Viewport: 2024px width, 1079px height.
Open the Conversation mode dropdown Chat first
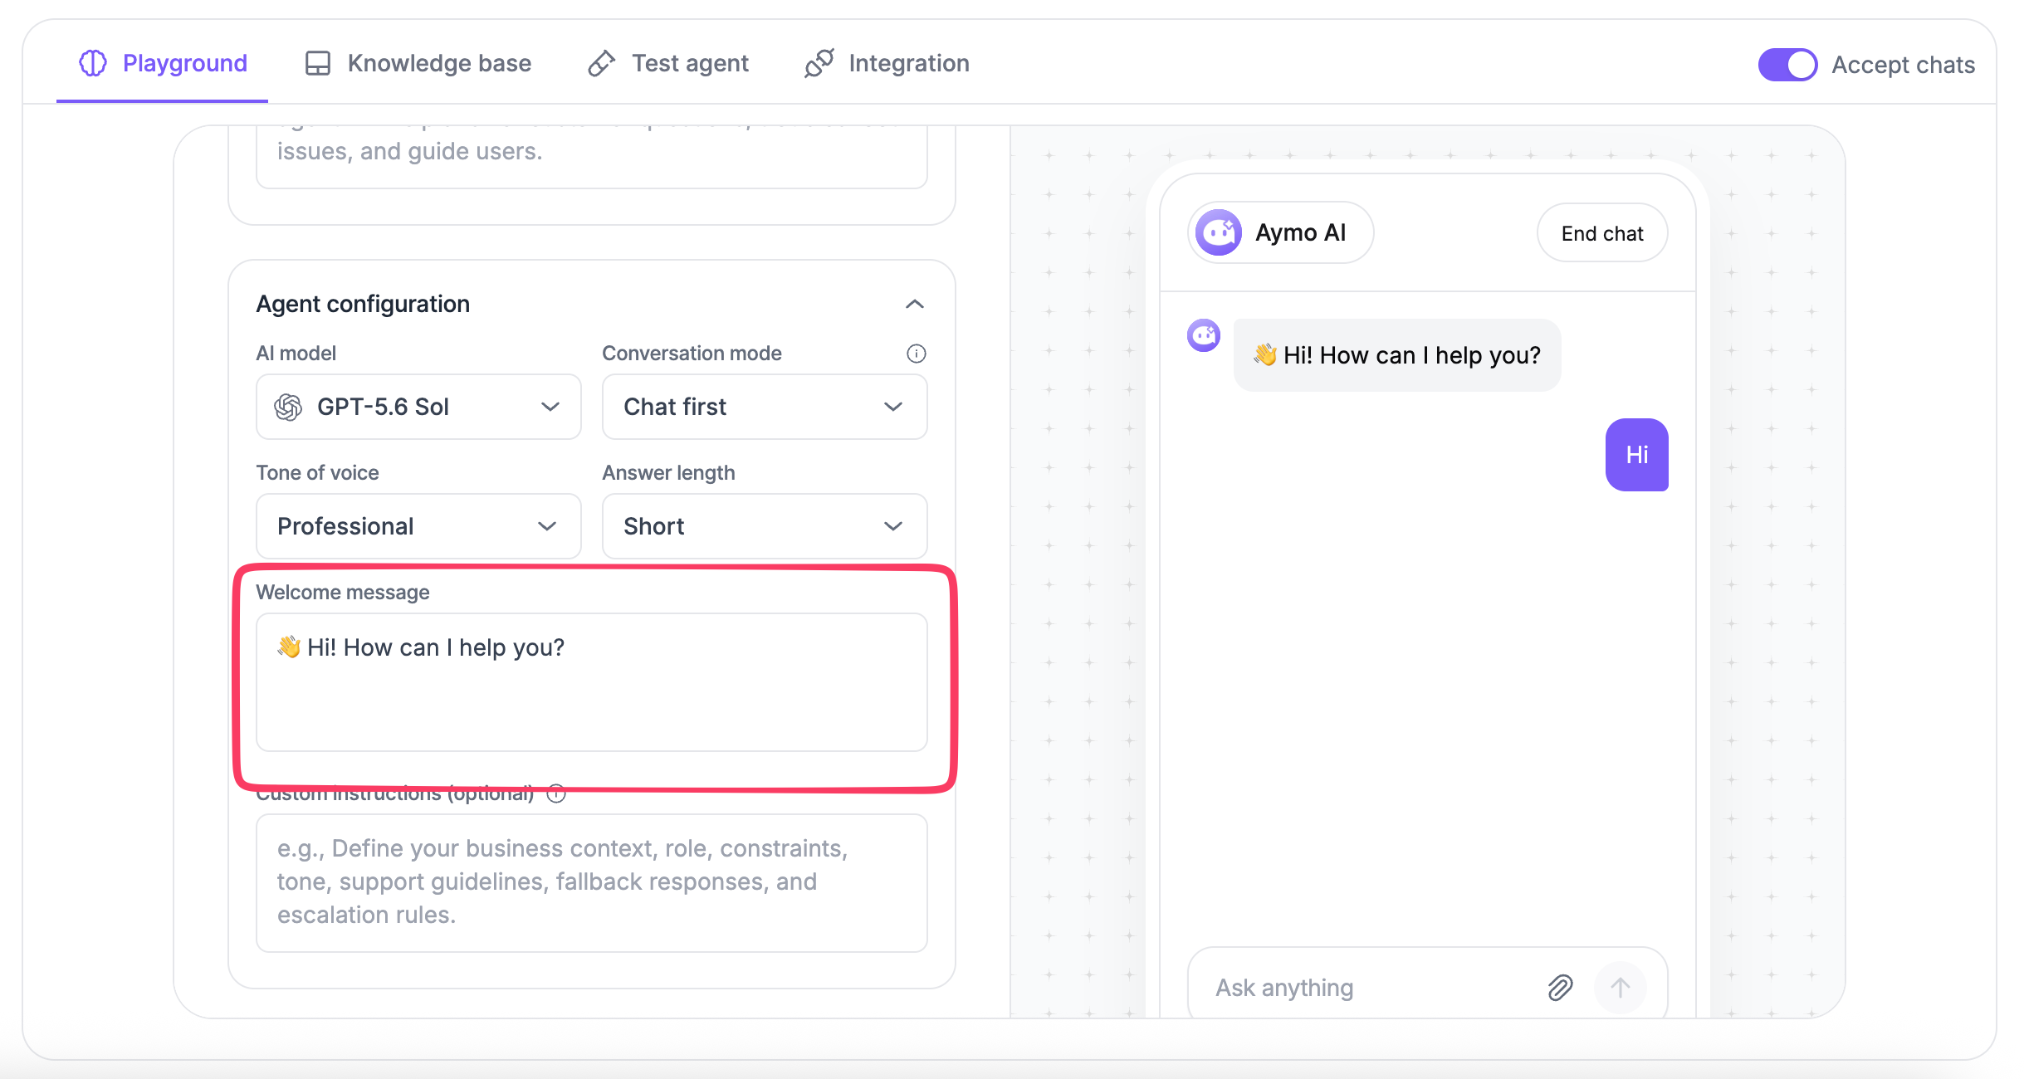coord(765,407)
